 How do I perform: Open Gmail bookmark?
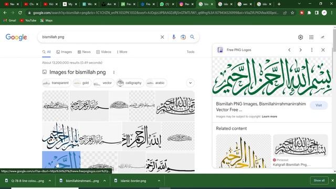click(10, 20)
